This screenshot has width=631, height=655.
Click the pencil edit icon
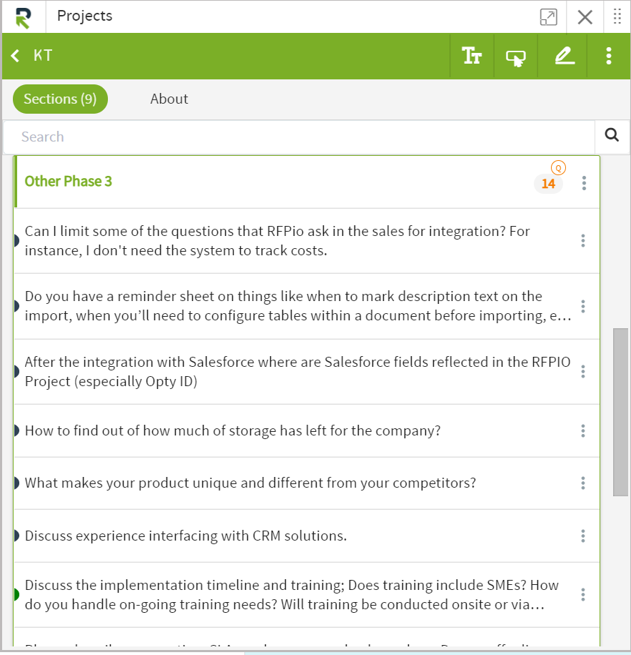pos(565,56)
